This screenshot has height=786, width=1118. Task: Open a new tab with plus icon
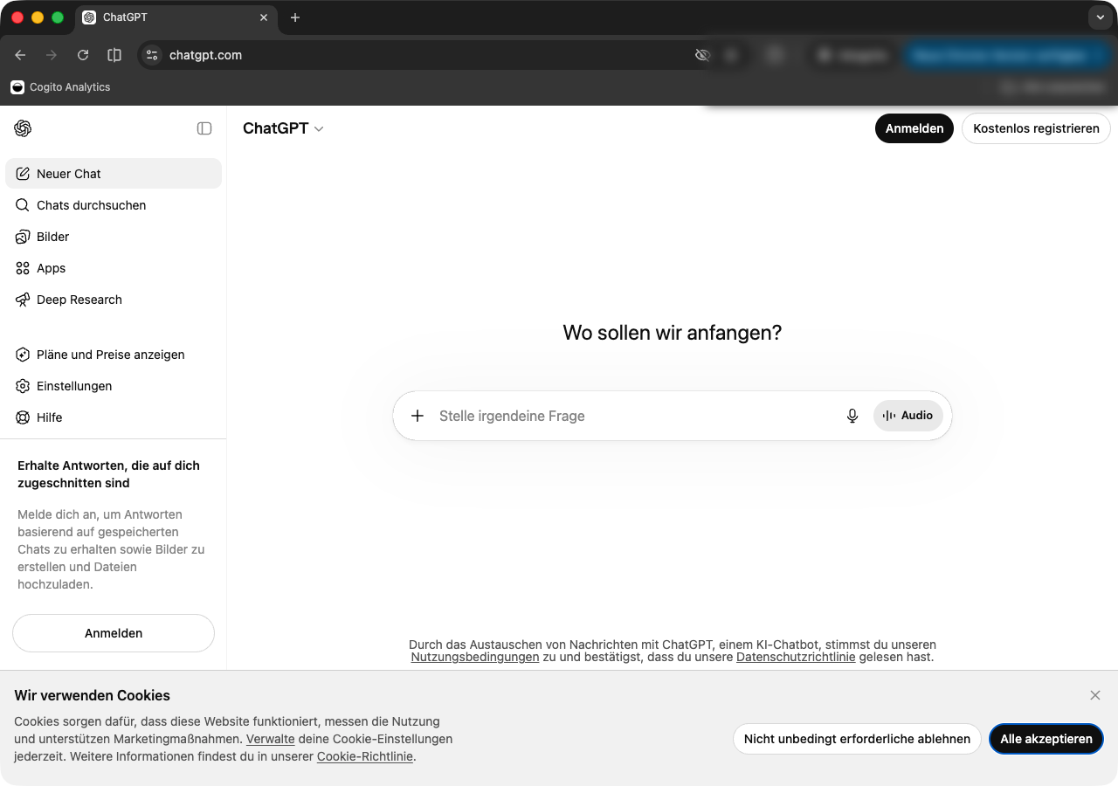[x=295, y=17]
